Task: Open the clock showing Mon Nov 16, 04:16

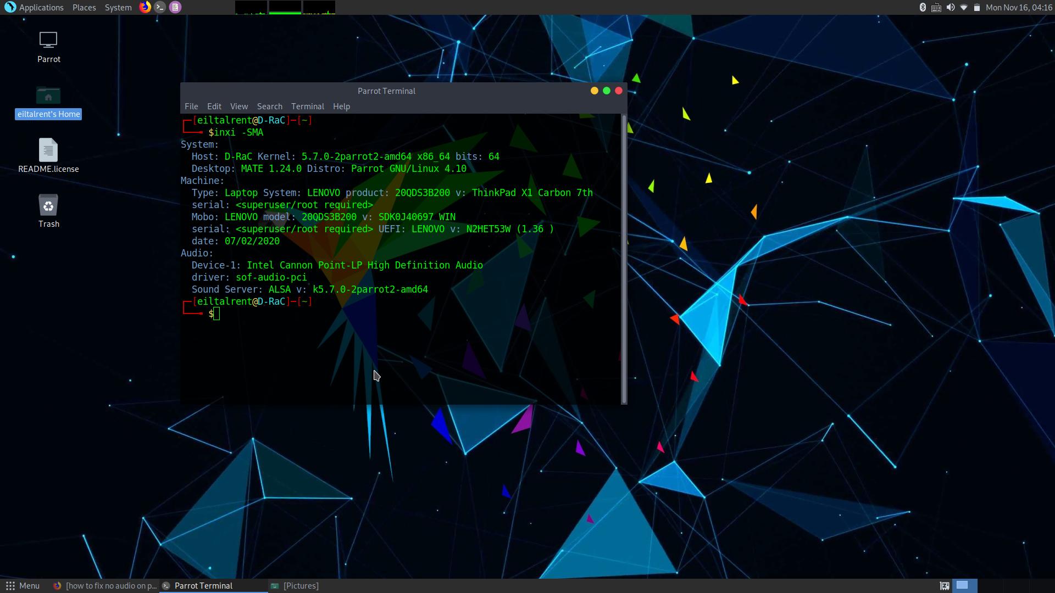Action: click(x=1019, y=7)
